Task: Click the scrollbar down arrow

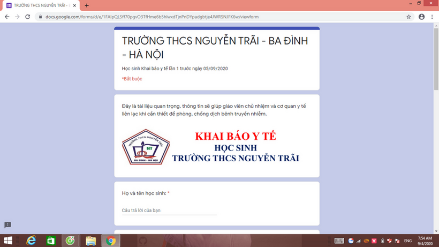Action: [436, 231]
